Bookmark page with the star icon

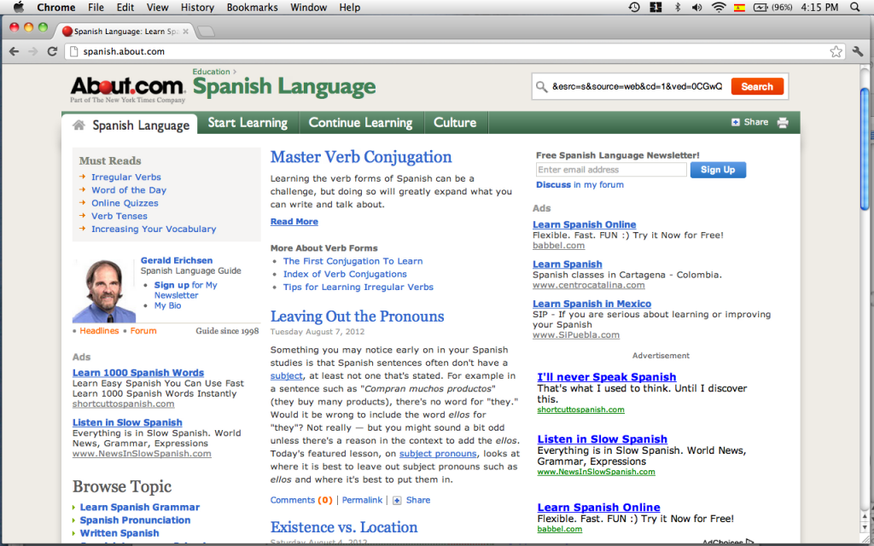click(836, 51)
